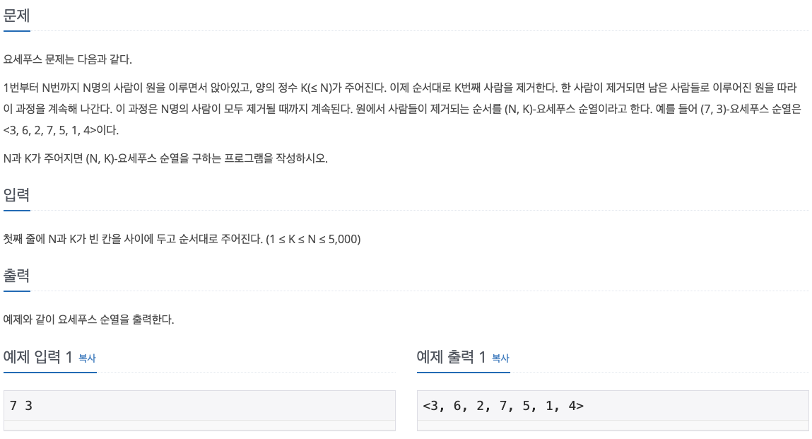Click the line starting with 1번부터 N번까지
The height and width of the screenshot is (439, 812).
(400, 88)
